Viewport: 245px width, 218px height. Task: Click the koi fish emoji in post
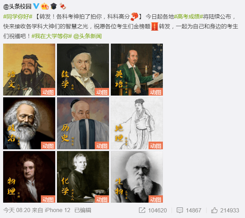(134, 16)
